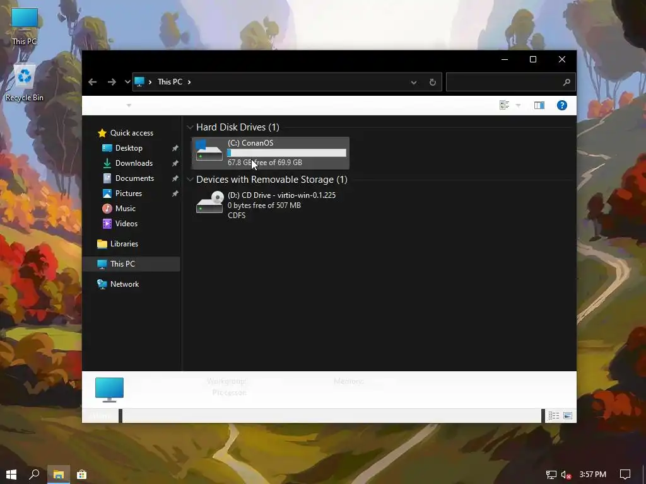Open the Organize dropdown arrow in toolbar
Viewport: 646px width, 484px height.
(129, 105)
